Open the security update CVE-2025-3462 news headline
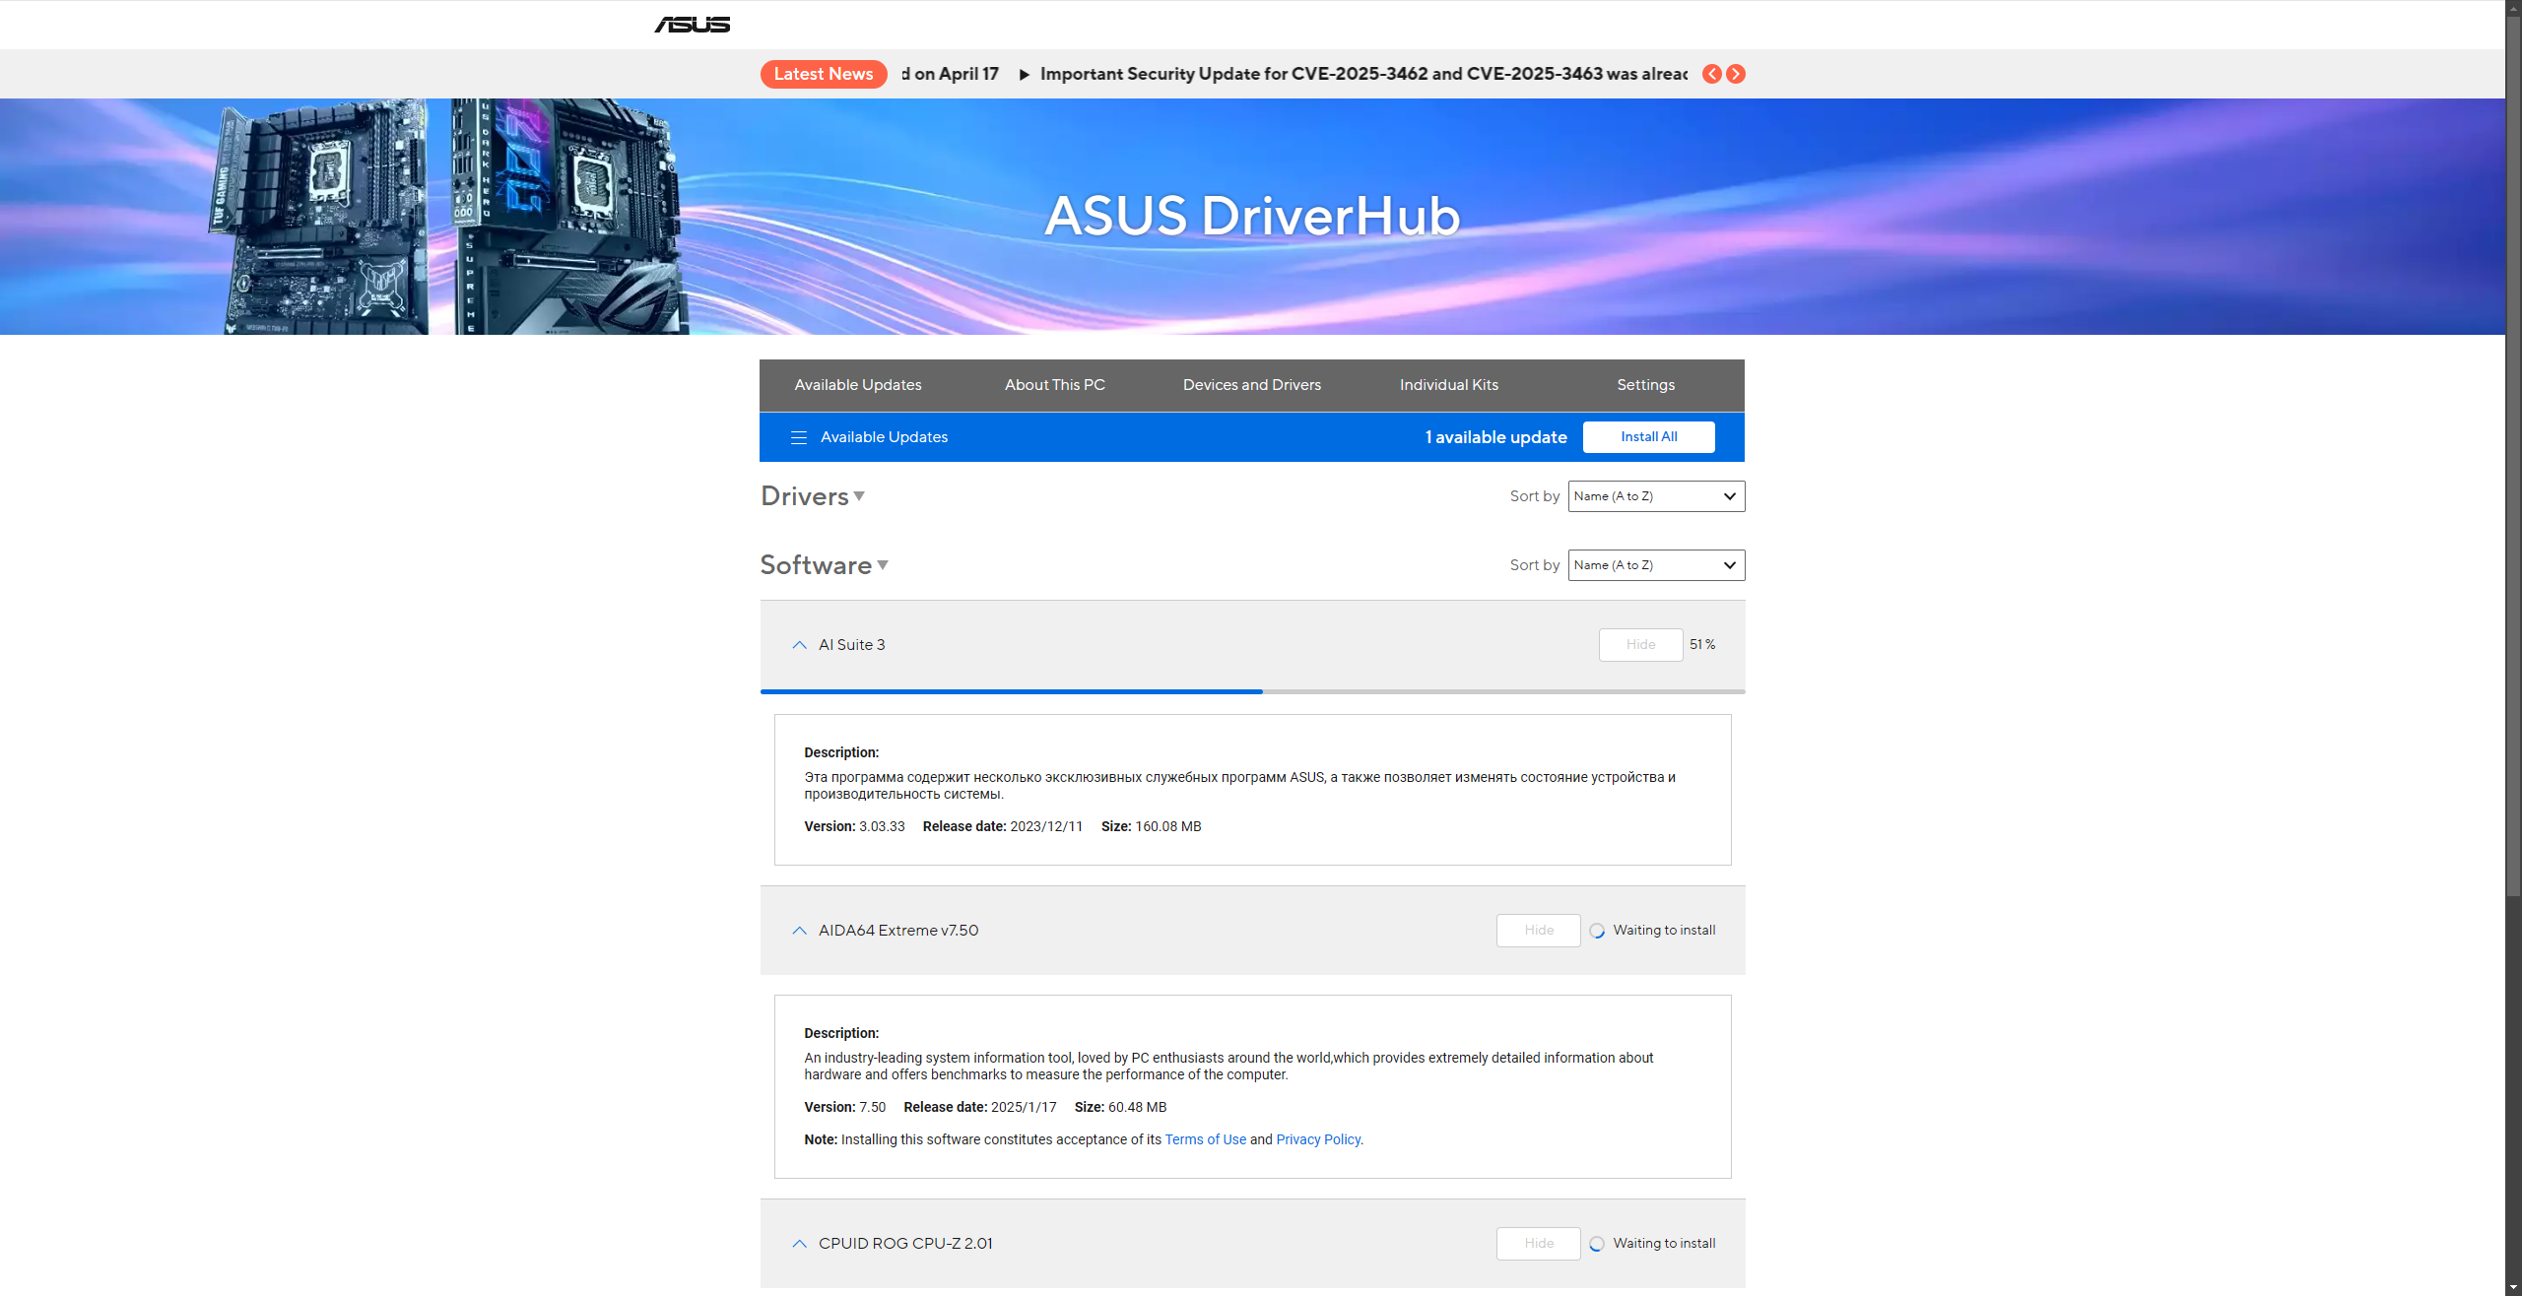Image resolution: width=2522 pixels, height=1296 pixels. click(x=1363, y=74)
